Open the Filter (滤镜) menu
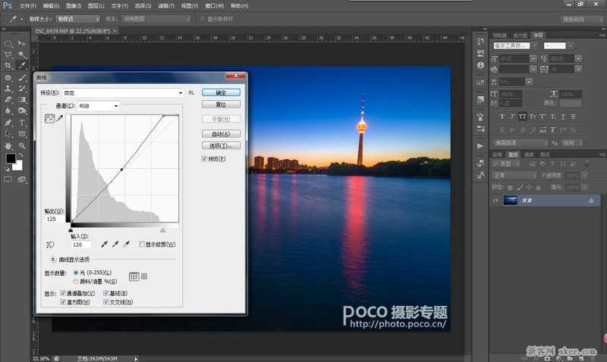This screenshot has width=607, height=362. [166, 6]
